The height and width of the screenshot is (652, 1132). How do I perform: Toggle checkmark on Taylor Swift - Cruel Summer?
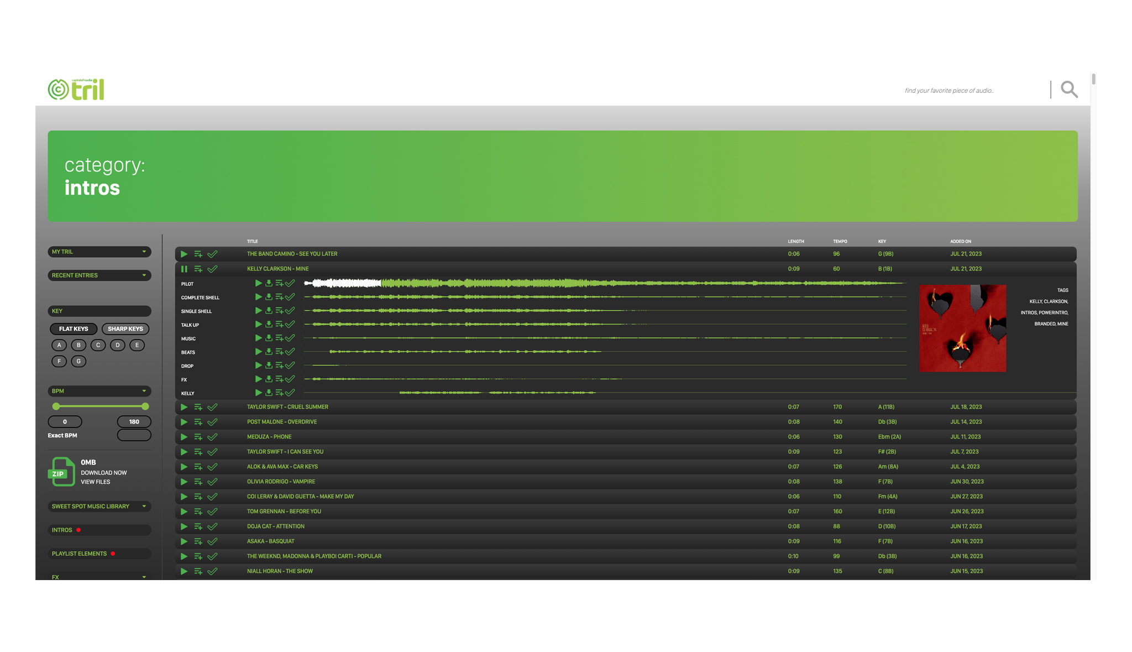coord(212,407)
